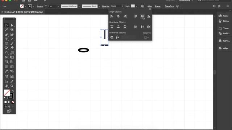Select the Hand tool
Image resolution: width=232 pixels, height=130 pixels.
7,86
